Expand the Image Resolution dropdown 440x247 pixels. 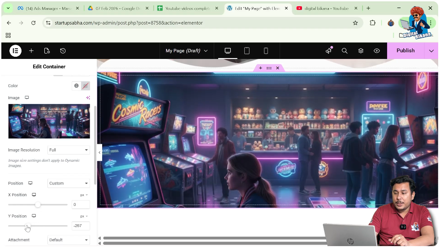[69, 150]
